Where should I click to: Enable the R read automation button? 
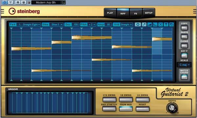click(18, 2)
